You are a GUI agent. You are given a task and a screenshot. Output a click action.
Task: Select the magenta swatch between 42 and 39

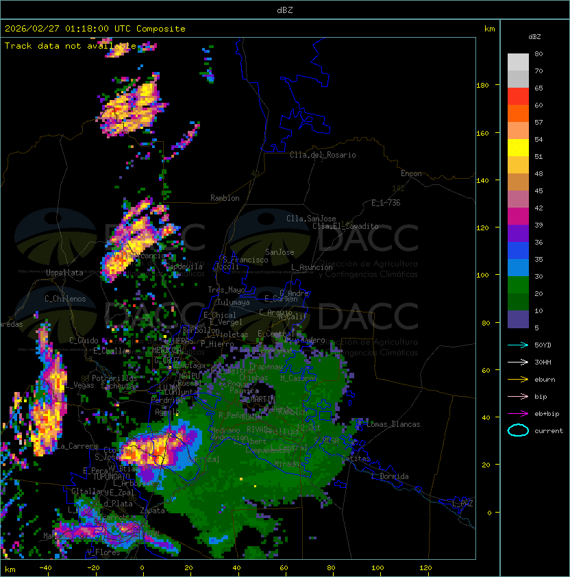tap(518, 217)
